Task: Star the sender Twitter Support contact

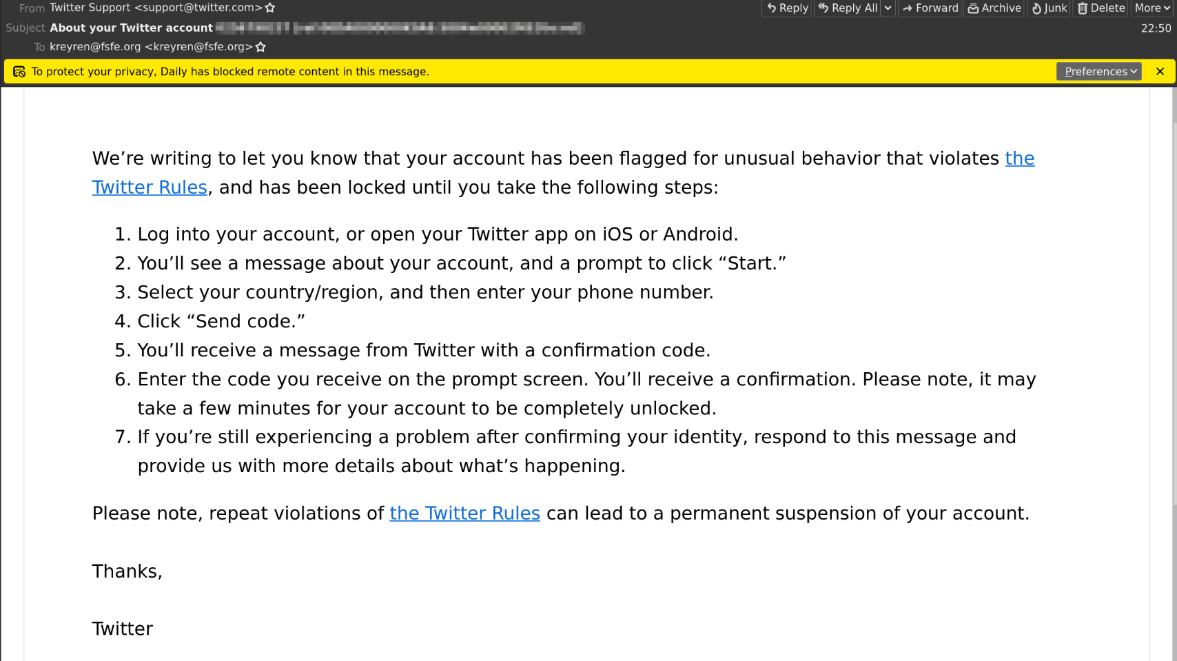Action: click(270, 8)
